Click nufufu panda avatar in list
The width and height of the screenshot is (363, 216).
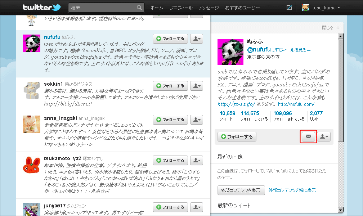(32, 43)
